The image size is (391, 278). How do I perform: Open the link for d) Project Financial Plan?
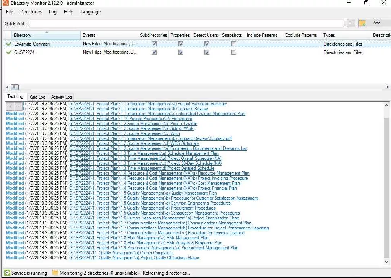tap(153, 188)
